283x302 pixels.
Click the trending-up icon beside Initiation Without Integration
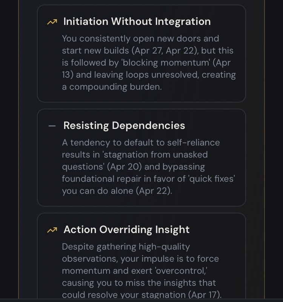tap(52, 22)
